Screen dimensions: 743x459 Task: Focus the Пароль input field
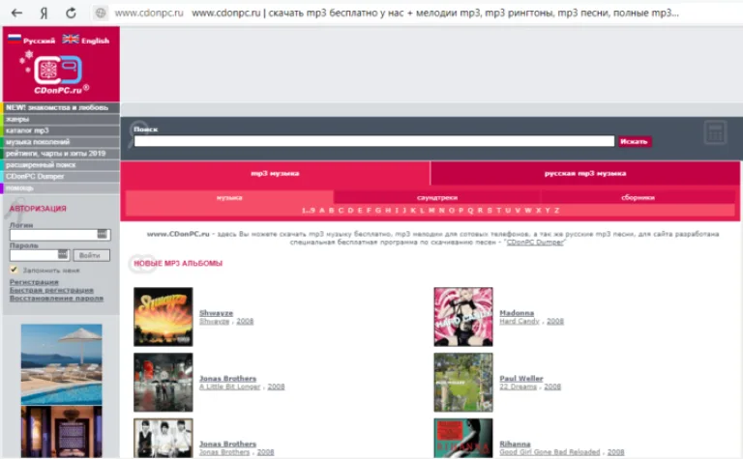(x=40, y=254)
